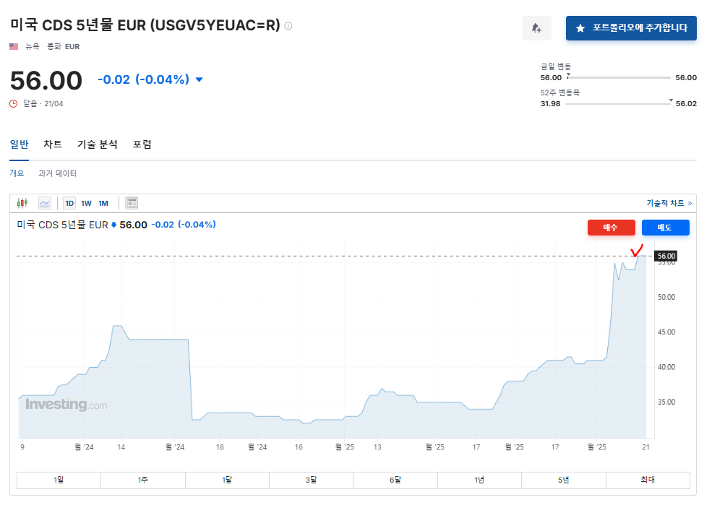Switch chart interval to 1M
This screenshot has height=505, width=712.
point(103,203)
